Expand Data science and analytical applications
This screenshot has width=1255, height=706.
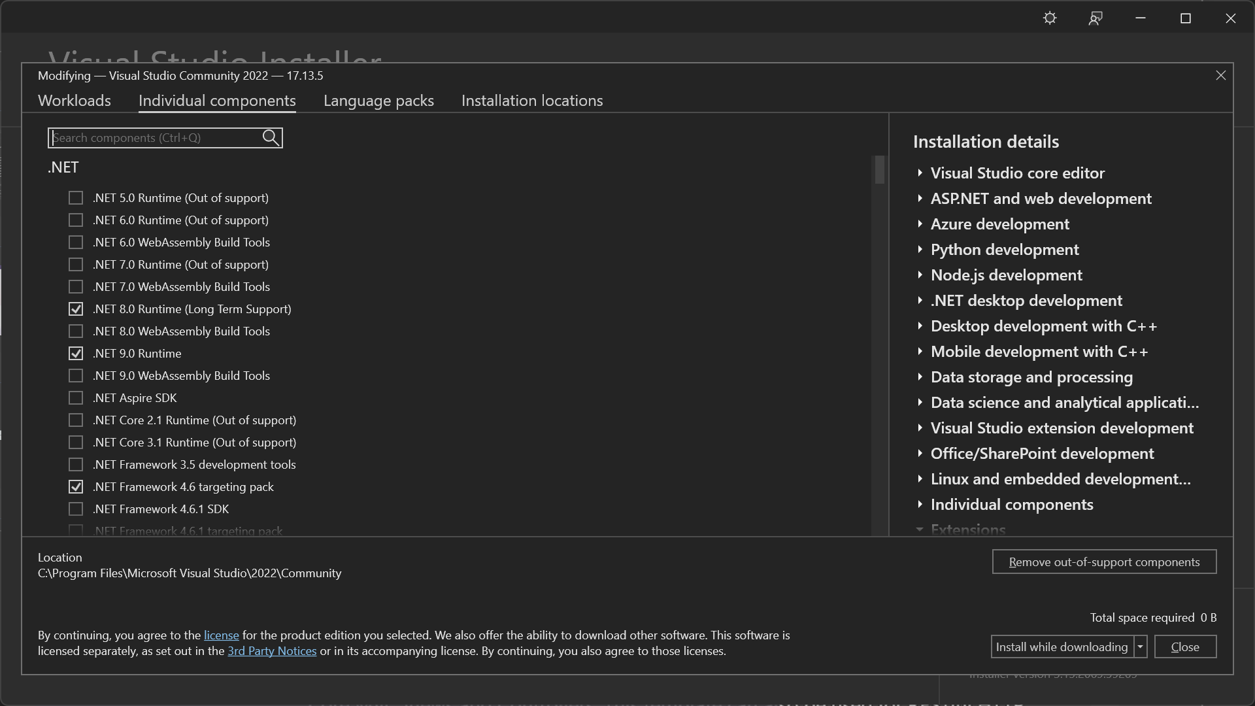tap(920, 402)
